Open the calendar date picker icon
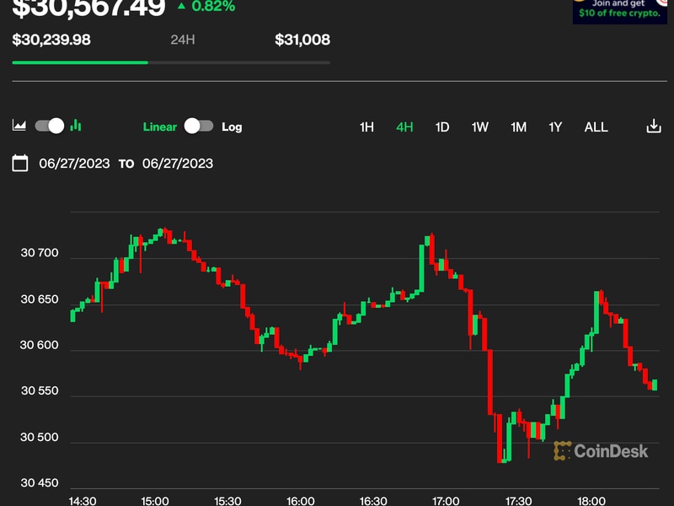The height and width of the screenshot is (506, 674). [x=19, y=163]
